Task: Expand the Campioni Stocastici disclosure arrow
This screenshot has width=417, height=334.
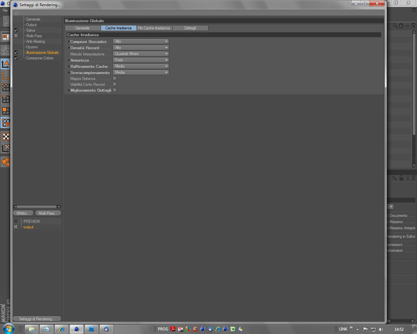Action: (69, 42)
